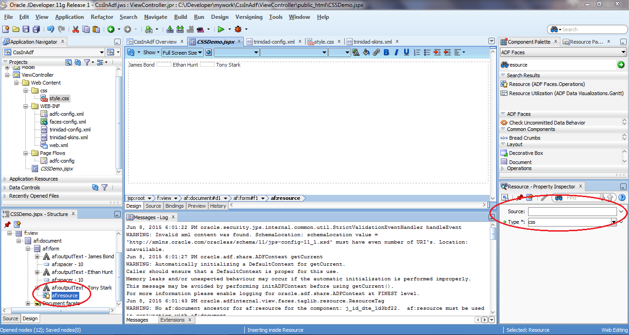This screenshot has height=335, width=629.
Task: Toggle underline formatting in editor toolbar
Action: [x=406, y=52]
